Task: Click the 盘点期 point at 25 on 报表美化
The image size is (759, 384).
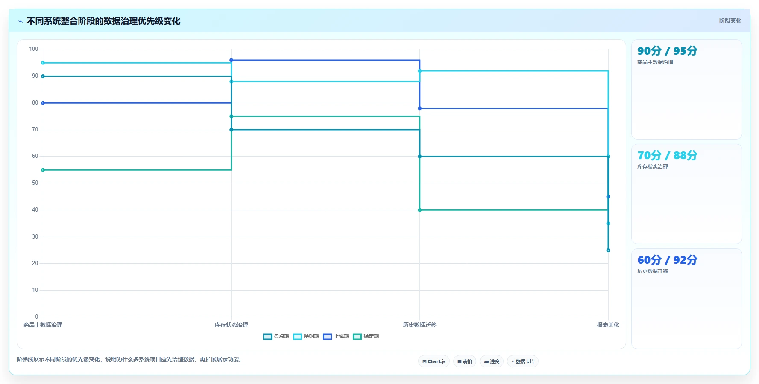Action: [x=608, y=250]
